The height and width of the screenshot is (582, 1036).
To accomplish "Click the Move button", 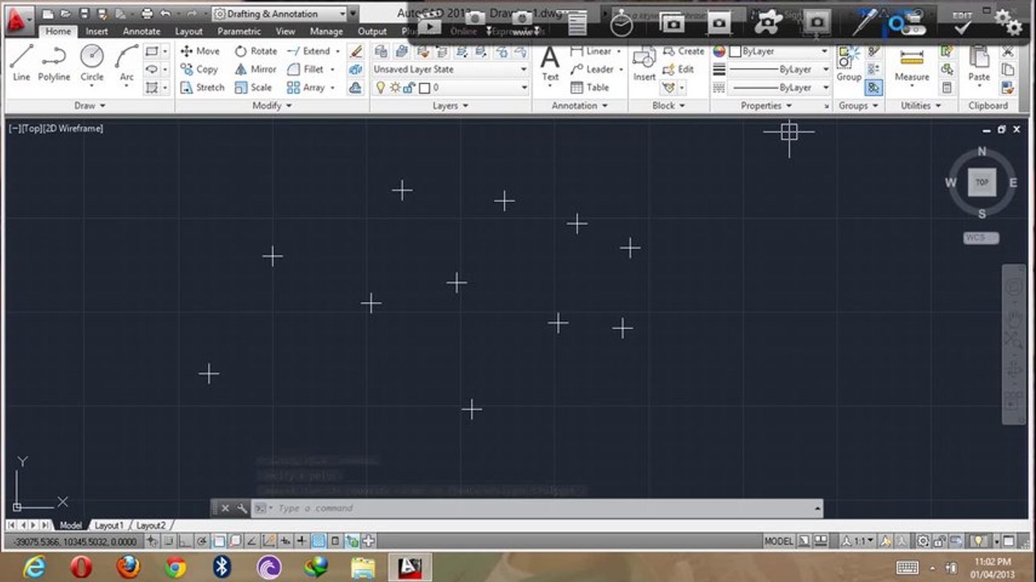I will 200,51.
